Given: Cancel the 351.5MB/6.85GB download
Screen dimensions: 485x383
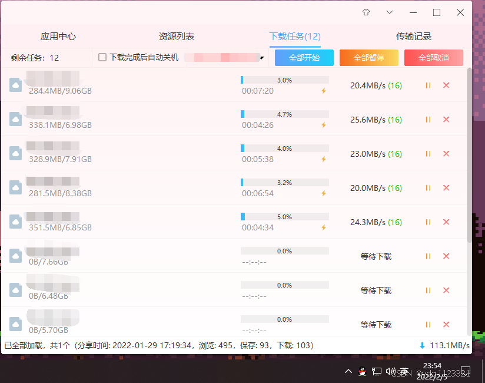Looking at the screenshot, I should pyautogui.click(x=446, y=222).
